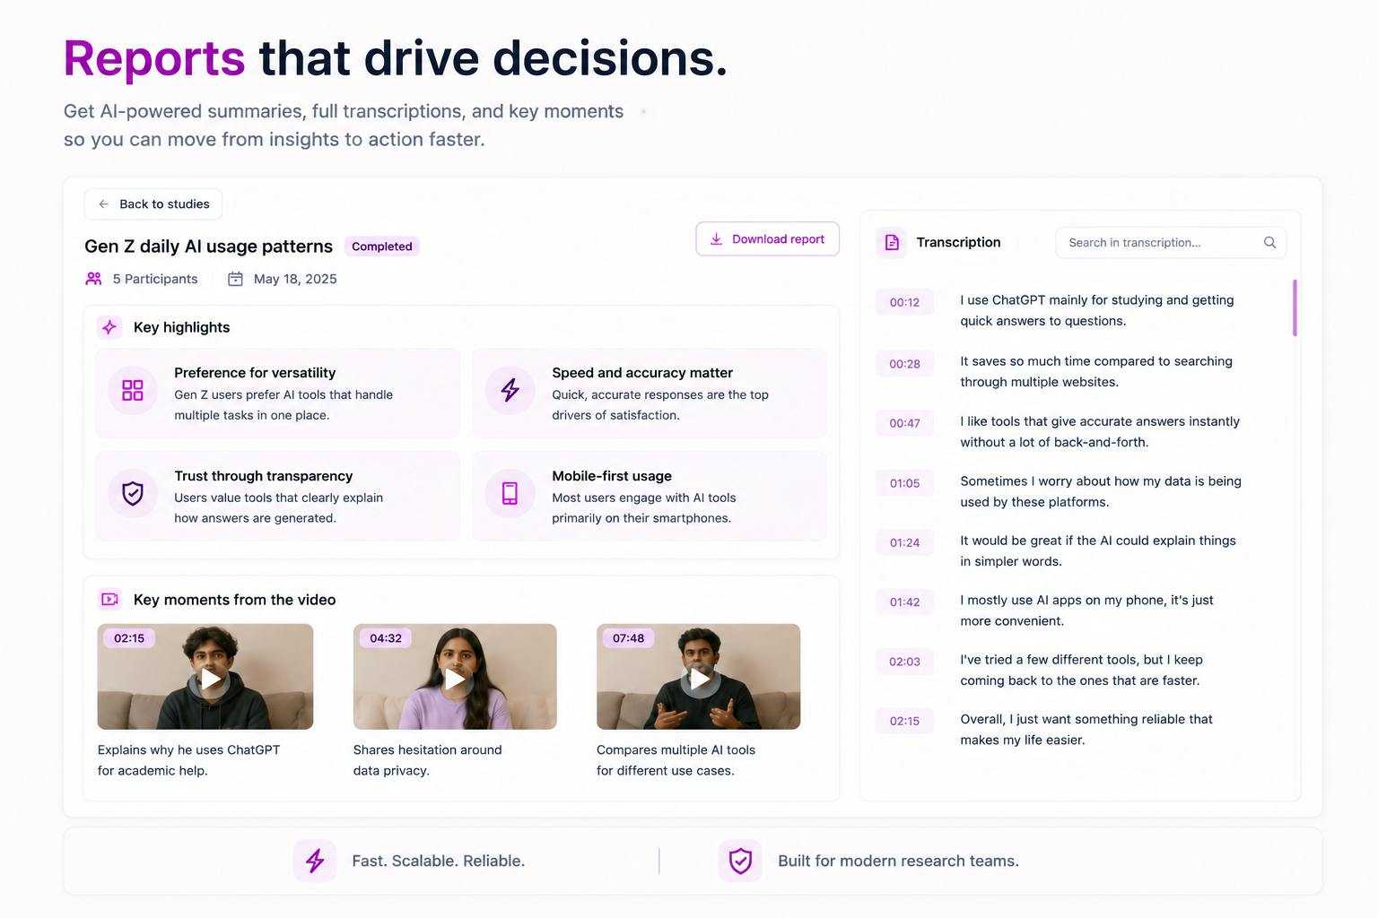The height and width of the screenshot is (918, 1378).
Task: Click caption Explains why he uses ChatGPT
Action: pos(188,760)
